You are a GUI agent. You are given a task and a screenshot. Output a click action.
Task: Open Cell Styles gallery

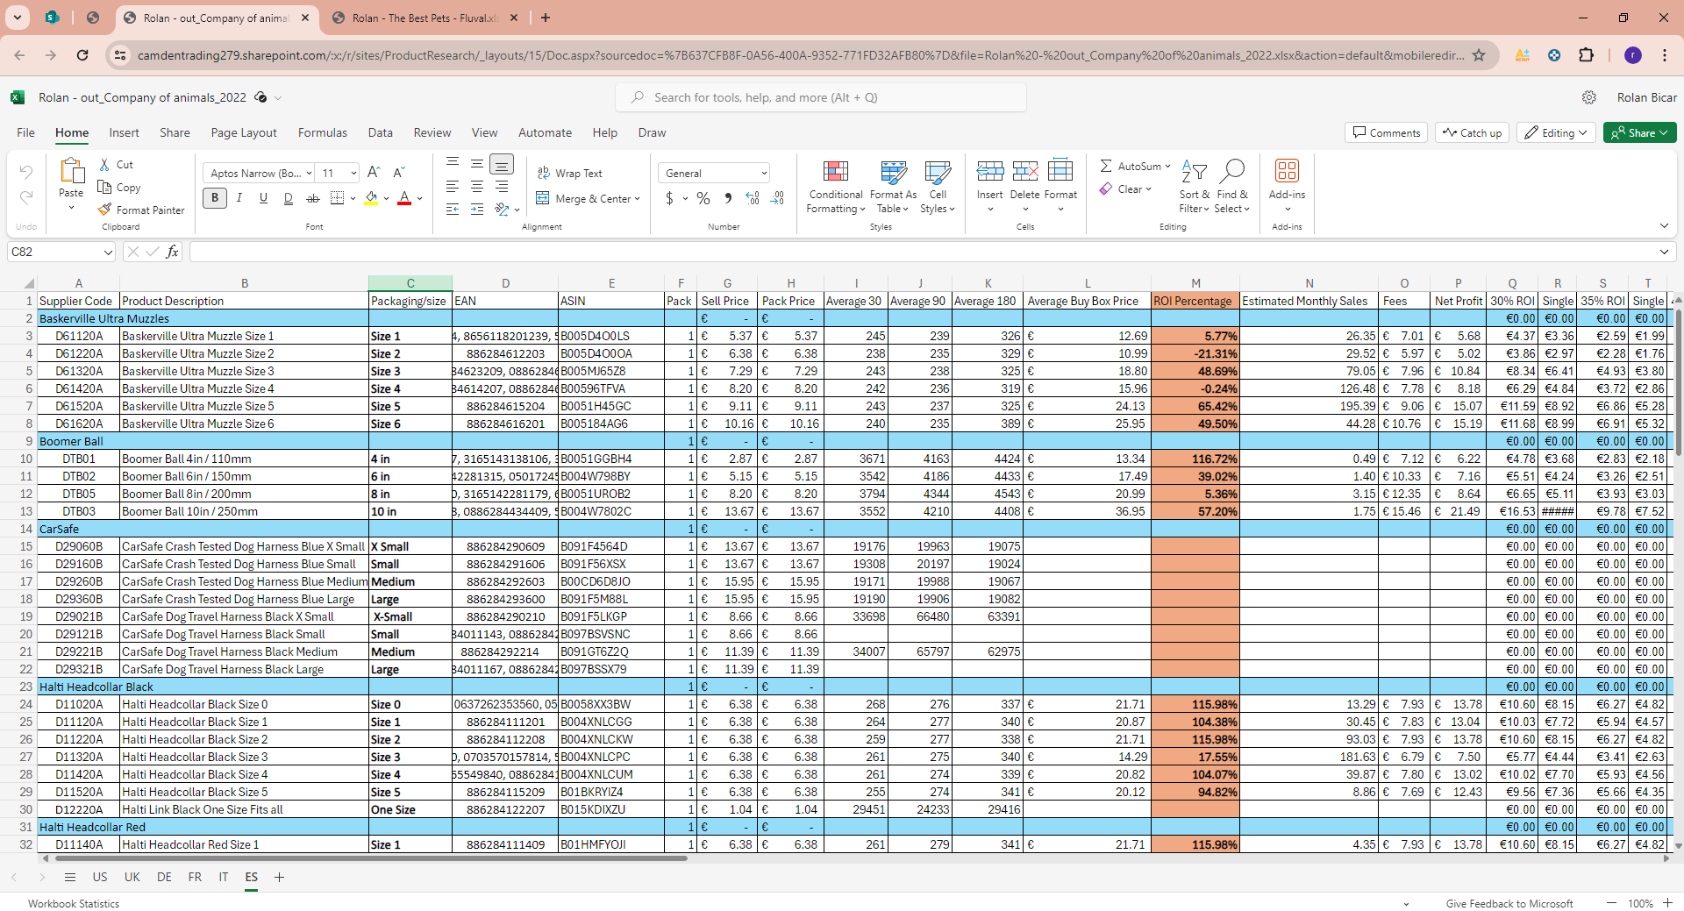click(x=938, y=187)
